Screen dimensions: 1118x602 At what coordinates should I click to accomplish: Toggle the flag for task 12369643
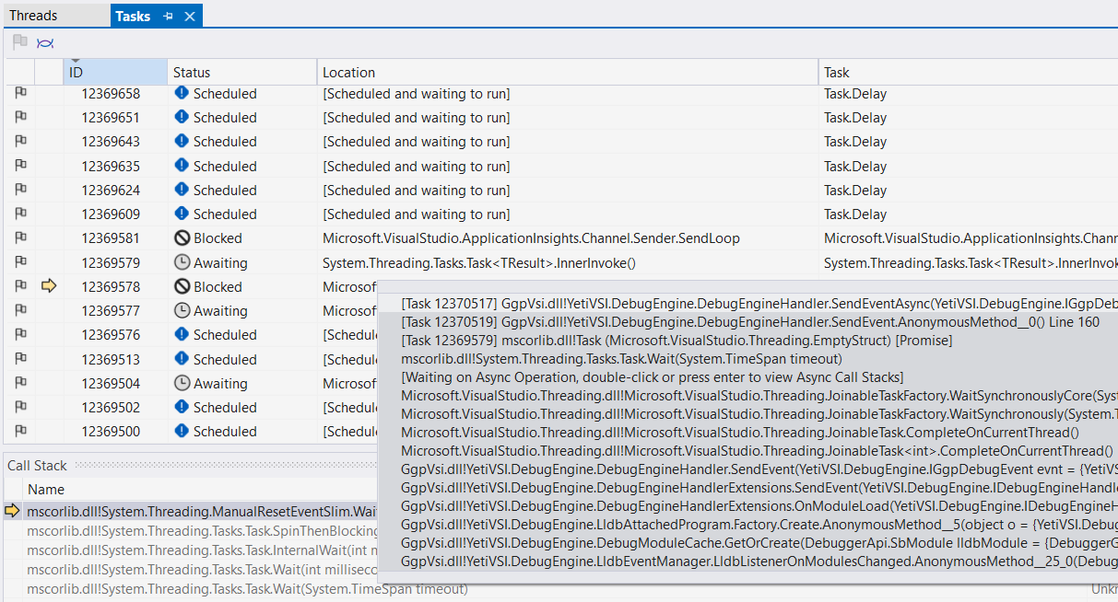tap(20, 141)
